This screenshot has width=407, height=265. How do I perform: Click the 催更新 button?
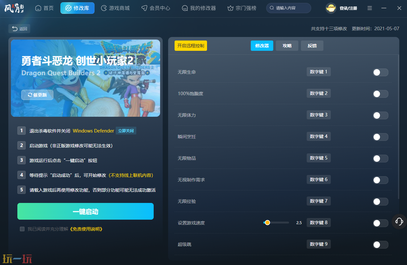tap(37, 95)
